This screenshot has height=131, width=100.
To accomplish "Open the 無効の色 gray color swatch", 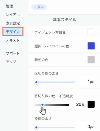I will pos(91,60).
